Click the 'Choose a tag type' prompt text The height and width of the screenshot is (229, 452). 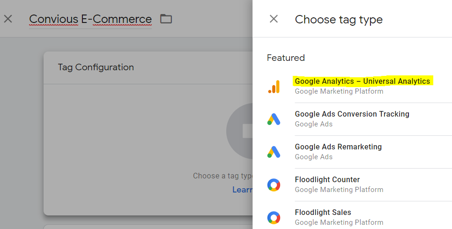223,176
